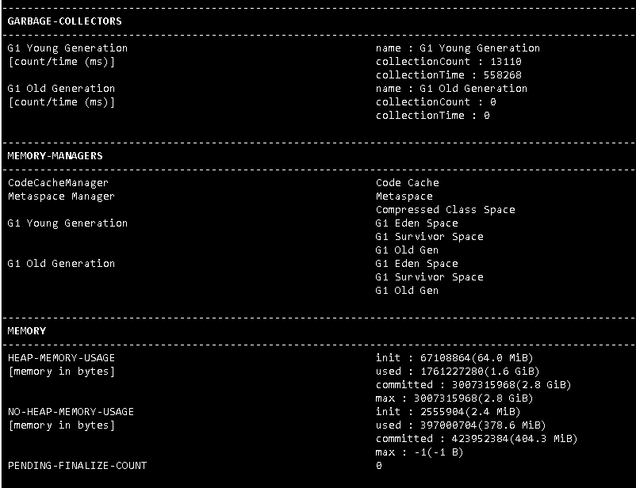Click the Code Cache pool name
The width and height of the screenshot is (636, 488).
408,183
